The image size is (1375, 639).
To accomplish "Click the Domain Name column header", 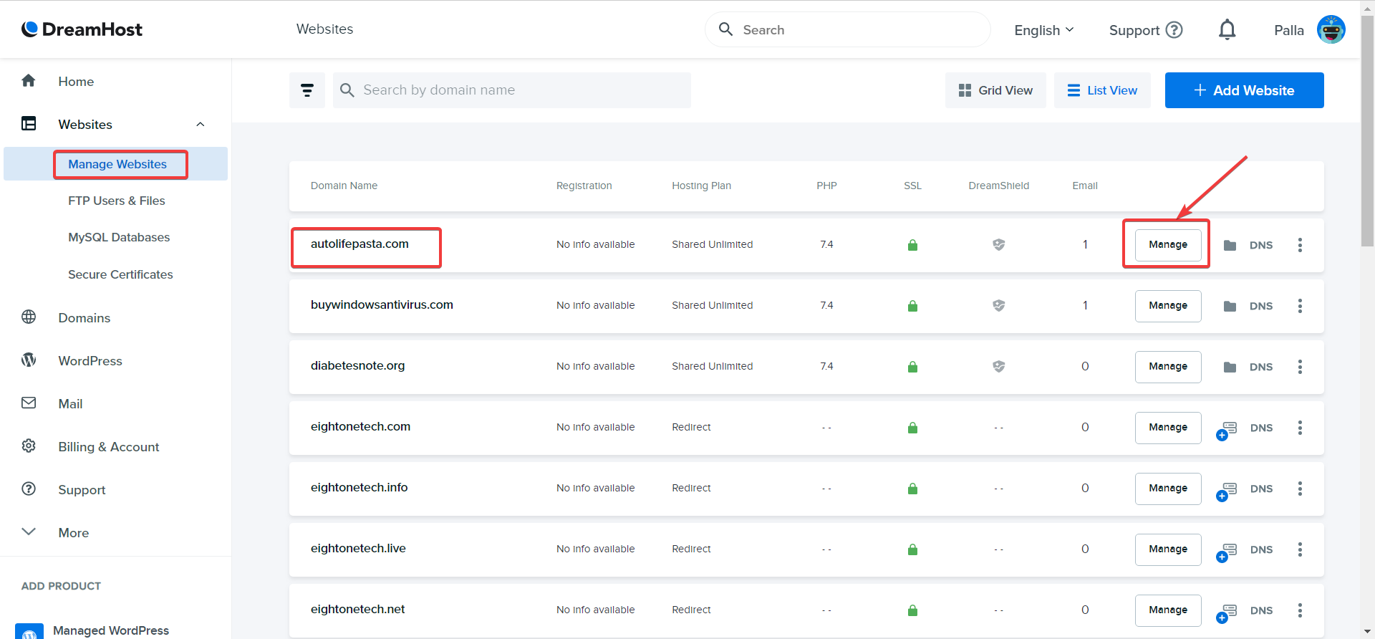I will pos(344,186).
